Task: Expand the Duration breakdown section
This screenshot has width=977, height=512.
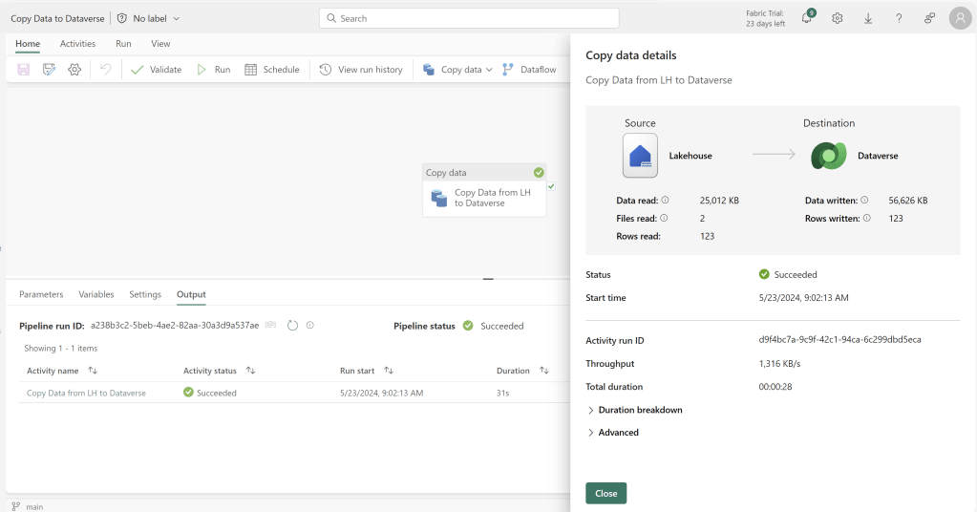Action: tap(640, 410)
